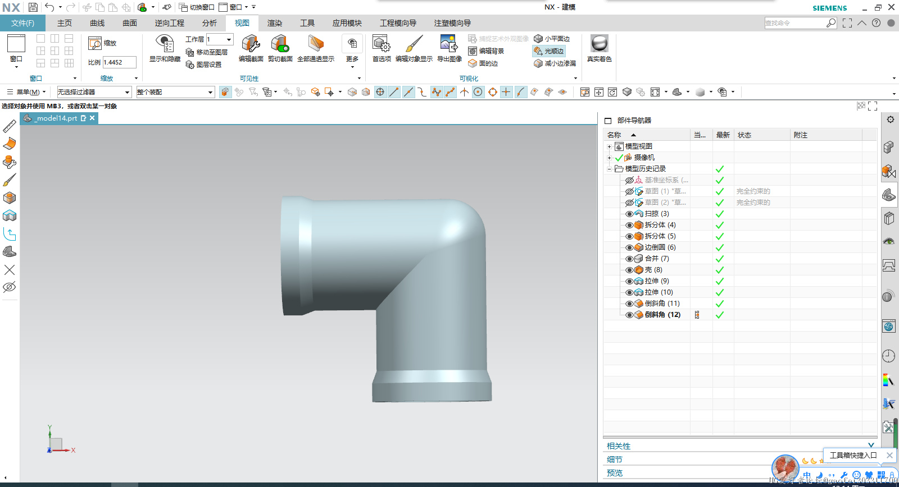Open the 菜单(M) dropdown menu

26,92
